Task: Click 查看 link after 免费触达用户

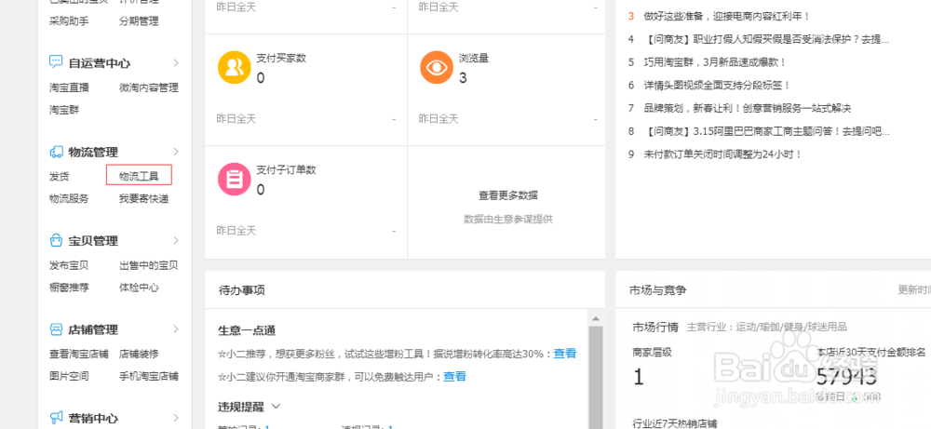Action: click(455, 376)
